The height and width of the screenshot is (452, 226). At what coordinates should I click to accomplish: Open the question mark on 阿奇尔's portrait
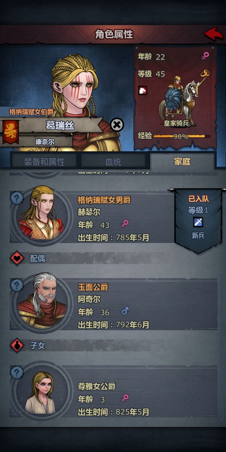click(x=17, y=285)
